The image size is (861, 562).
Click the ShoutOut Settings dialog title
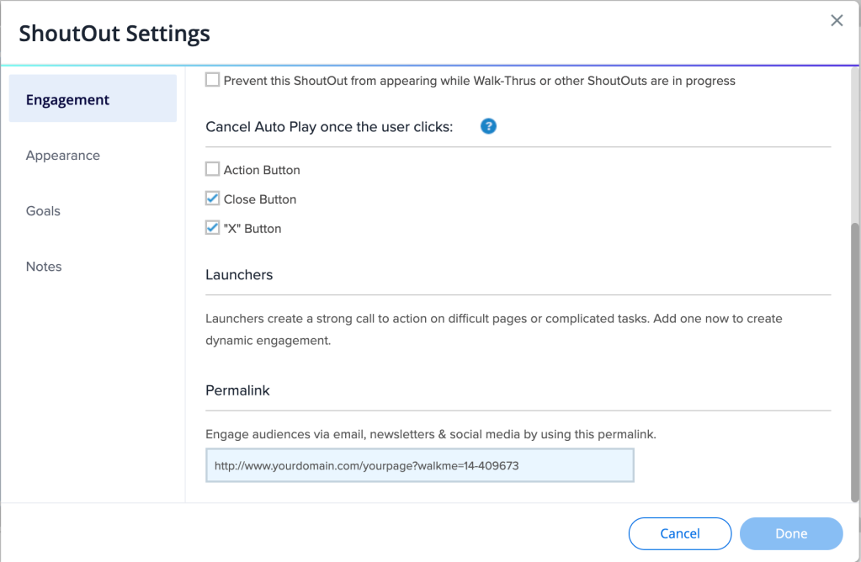tap(114, 34)
